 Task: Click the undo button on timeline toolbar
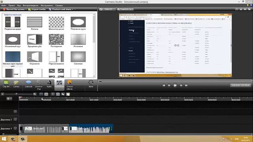[41, 94]
